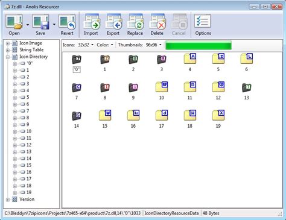Select tree item 8 under Icon Directory
The image size is (286, 220).
(28, 118)
